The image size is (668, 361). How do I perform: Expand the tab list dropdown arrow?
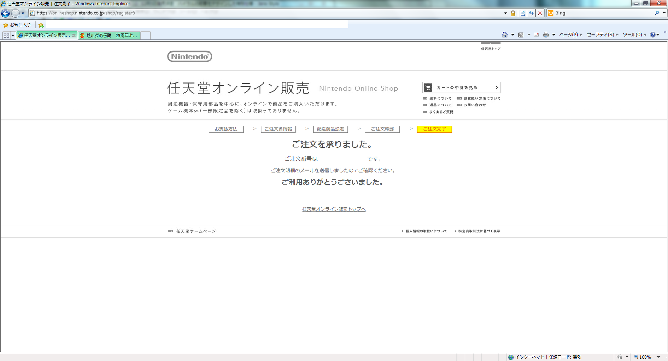click(x=13, y=36)
